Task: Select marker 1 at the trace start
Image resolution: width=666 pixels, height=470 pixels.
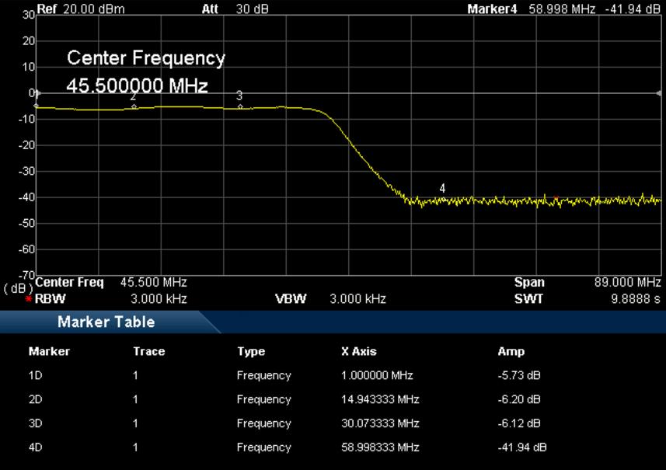Action: coord(36,105)
